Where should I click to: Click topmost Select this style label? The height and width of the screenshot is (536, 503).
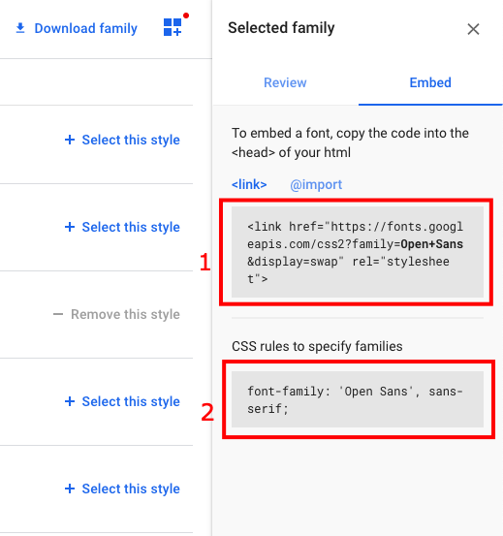pos(131,141)
